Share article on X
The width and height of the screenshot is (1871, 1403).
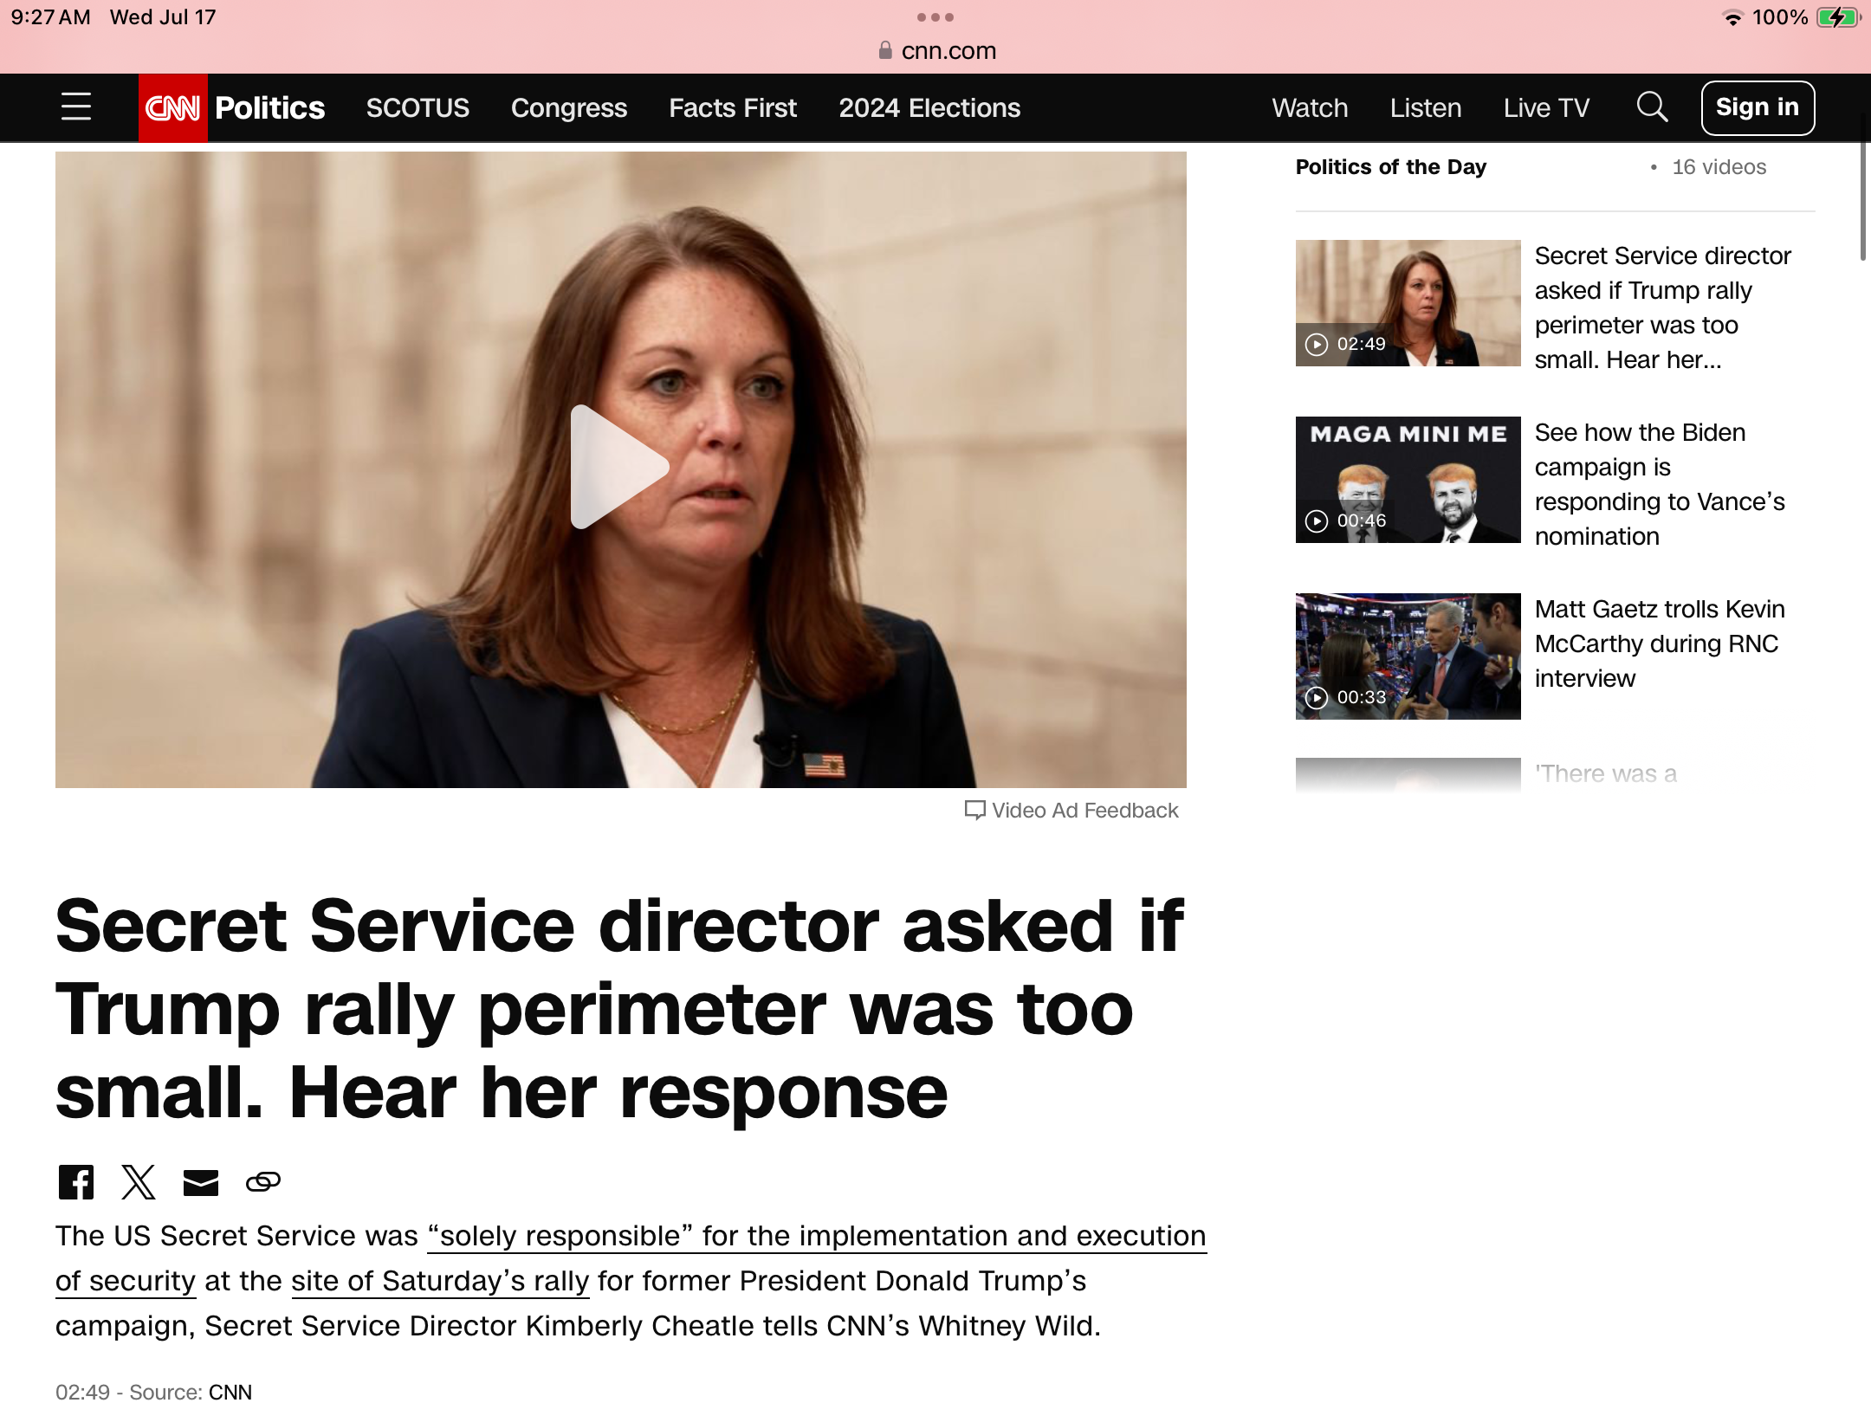(x=139, y=1182)
